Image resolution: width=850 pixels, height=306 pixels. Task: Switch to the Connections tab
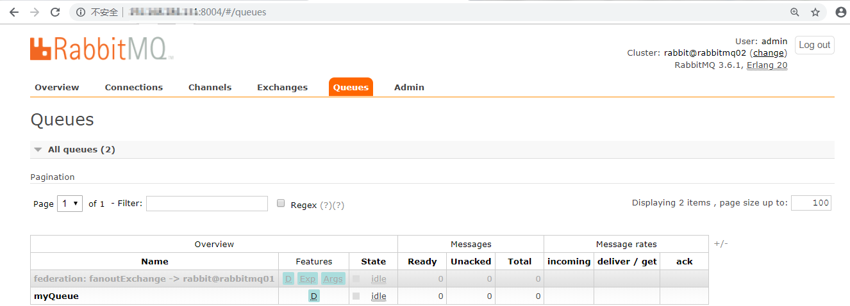click(134, 87)
